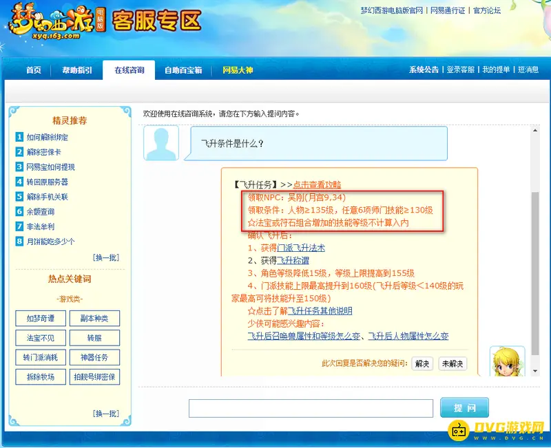Open the 系统公告 link
The width and height of the screenshot is (551, 448).
coord(424,70)
